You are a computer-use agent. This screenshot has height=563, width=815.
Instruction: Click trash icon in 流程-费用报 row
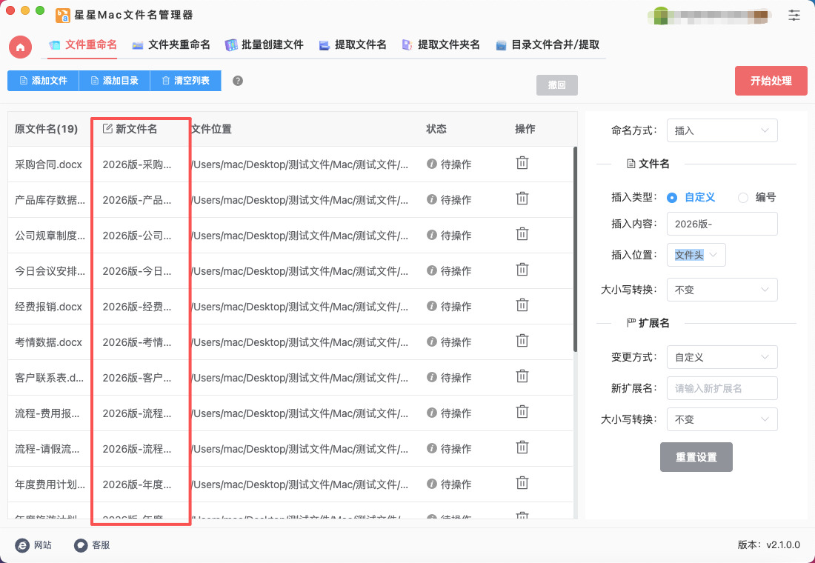pos(522,412)
